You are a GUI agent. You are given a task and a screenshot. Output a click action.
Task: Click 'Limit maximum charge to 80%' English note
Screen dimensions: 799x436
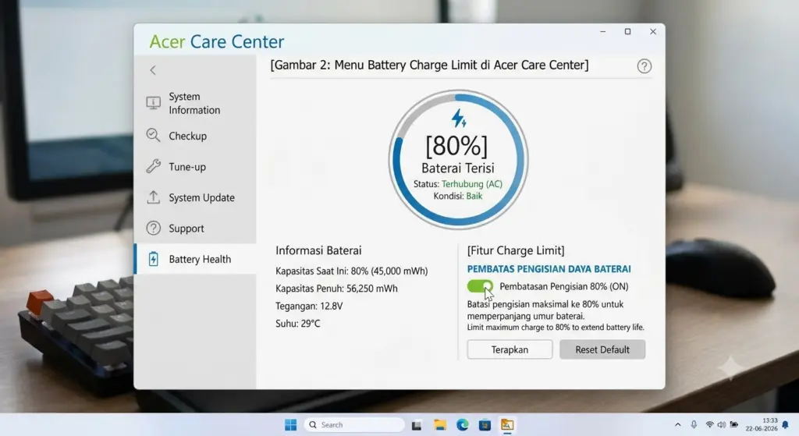tap(556, 328)
